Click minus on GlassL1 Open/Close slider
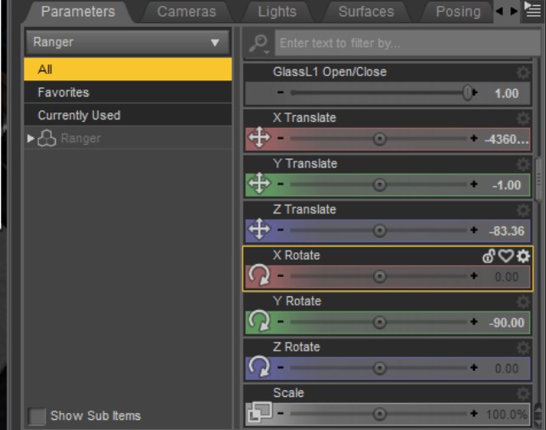This screenshot has height=430, width=546. [281, 92]
